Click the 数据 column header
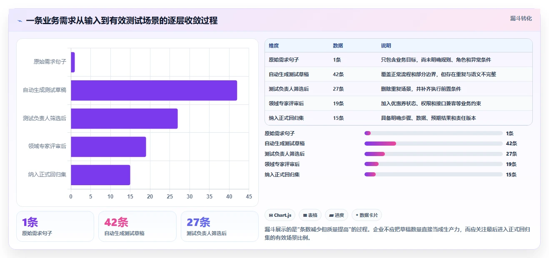Viewport: 549px width, 258px height. [338, 46]
